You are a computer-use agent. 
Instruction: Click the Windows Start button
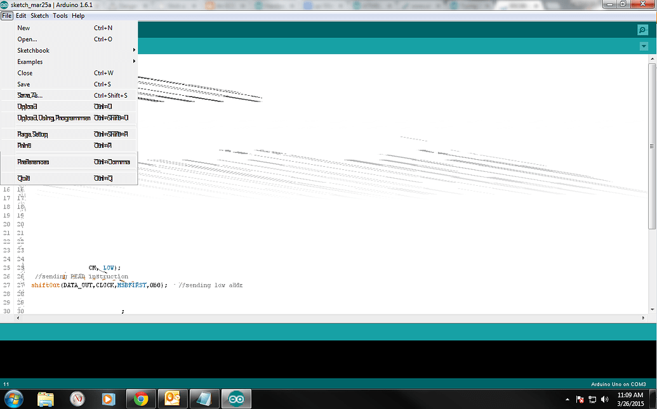pos(13,399)
